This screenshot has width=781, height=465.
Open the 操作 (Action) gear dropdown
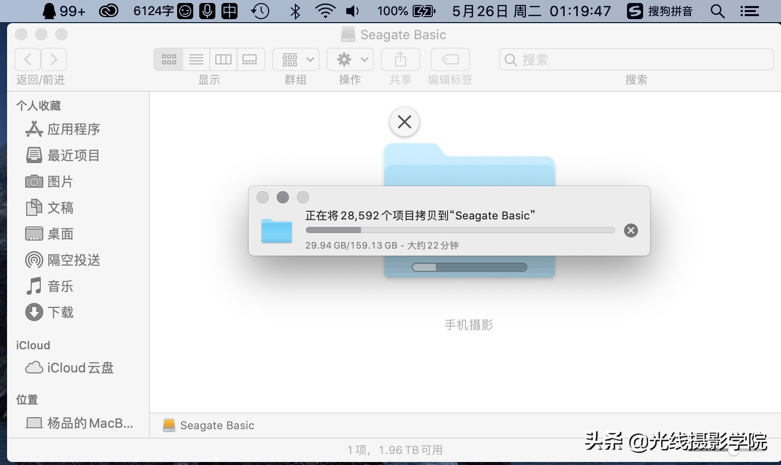350,59
